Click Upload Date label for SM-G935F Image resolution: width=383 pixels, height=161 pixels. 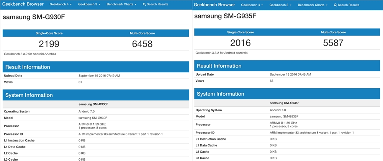[x=205, y=75]
